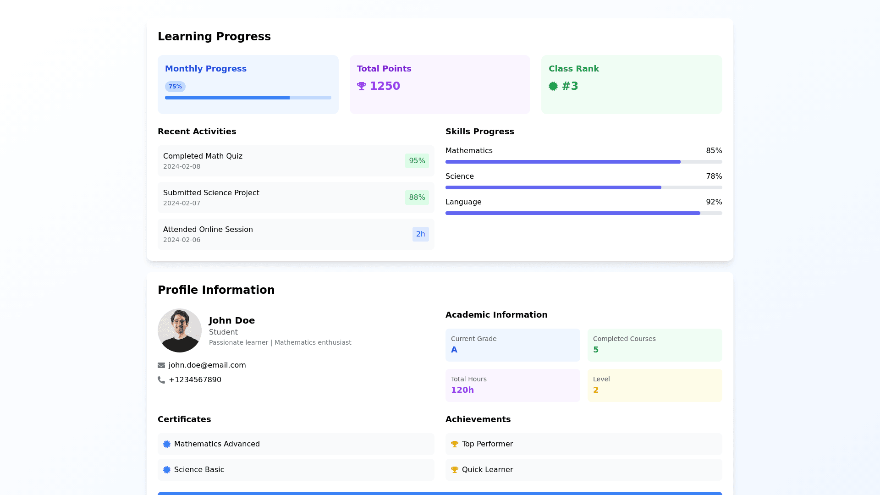Click the envelope icon next to email

(x=161, y=365)
